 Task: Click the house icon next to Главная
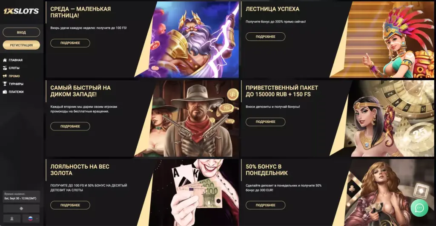[x=5, y=60]
